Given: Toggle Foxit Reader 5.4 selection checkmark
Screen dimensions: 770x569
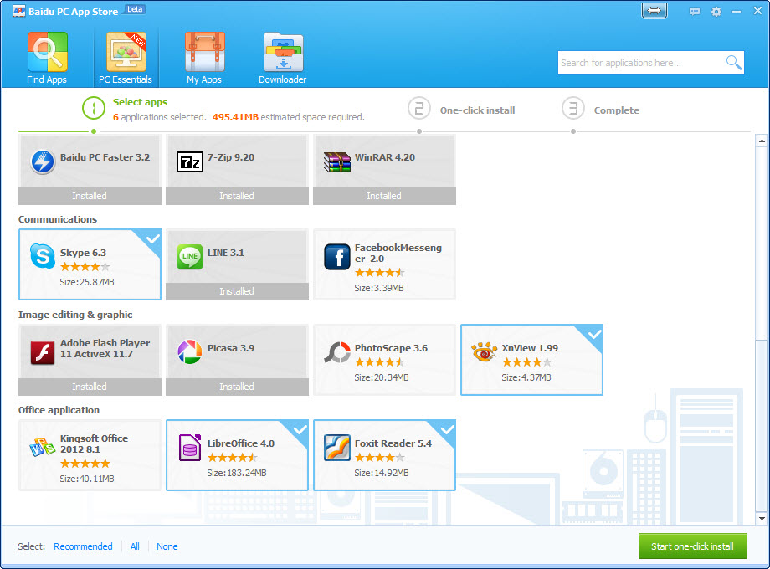Looking at the screenshot, I should pos(448,429).
